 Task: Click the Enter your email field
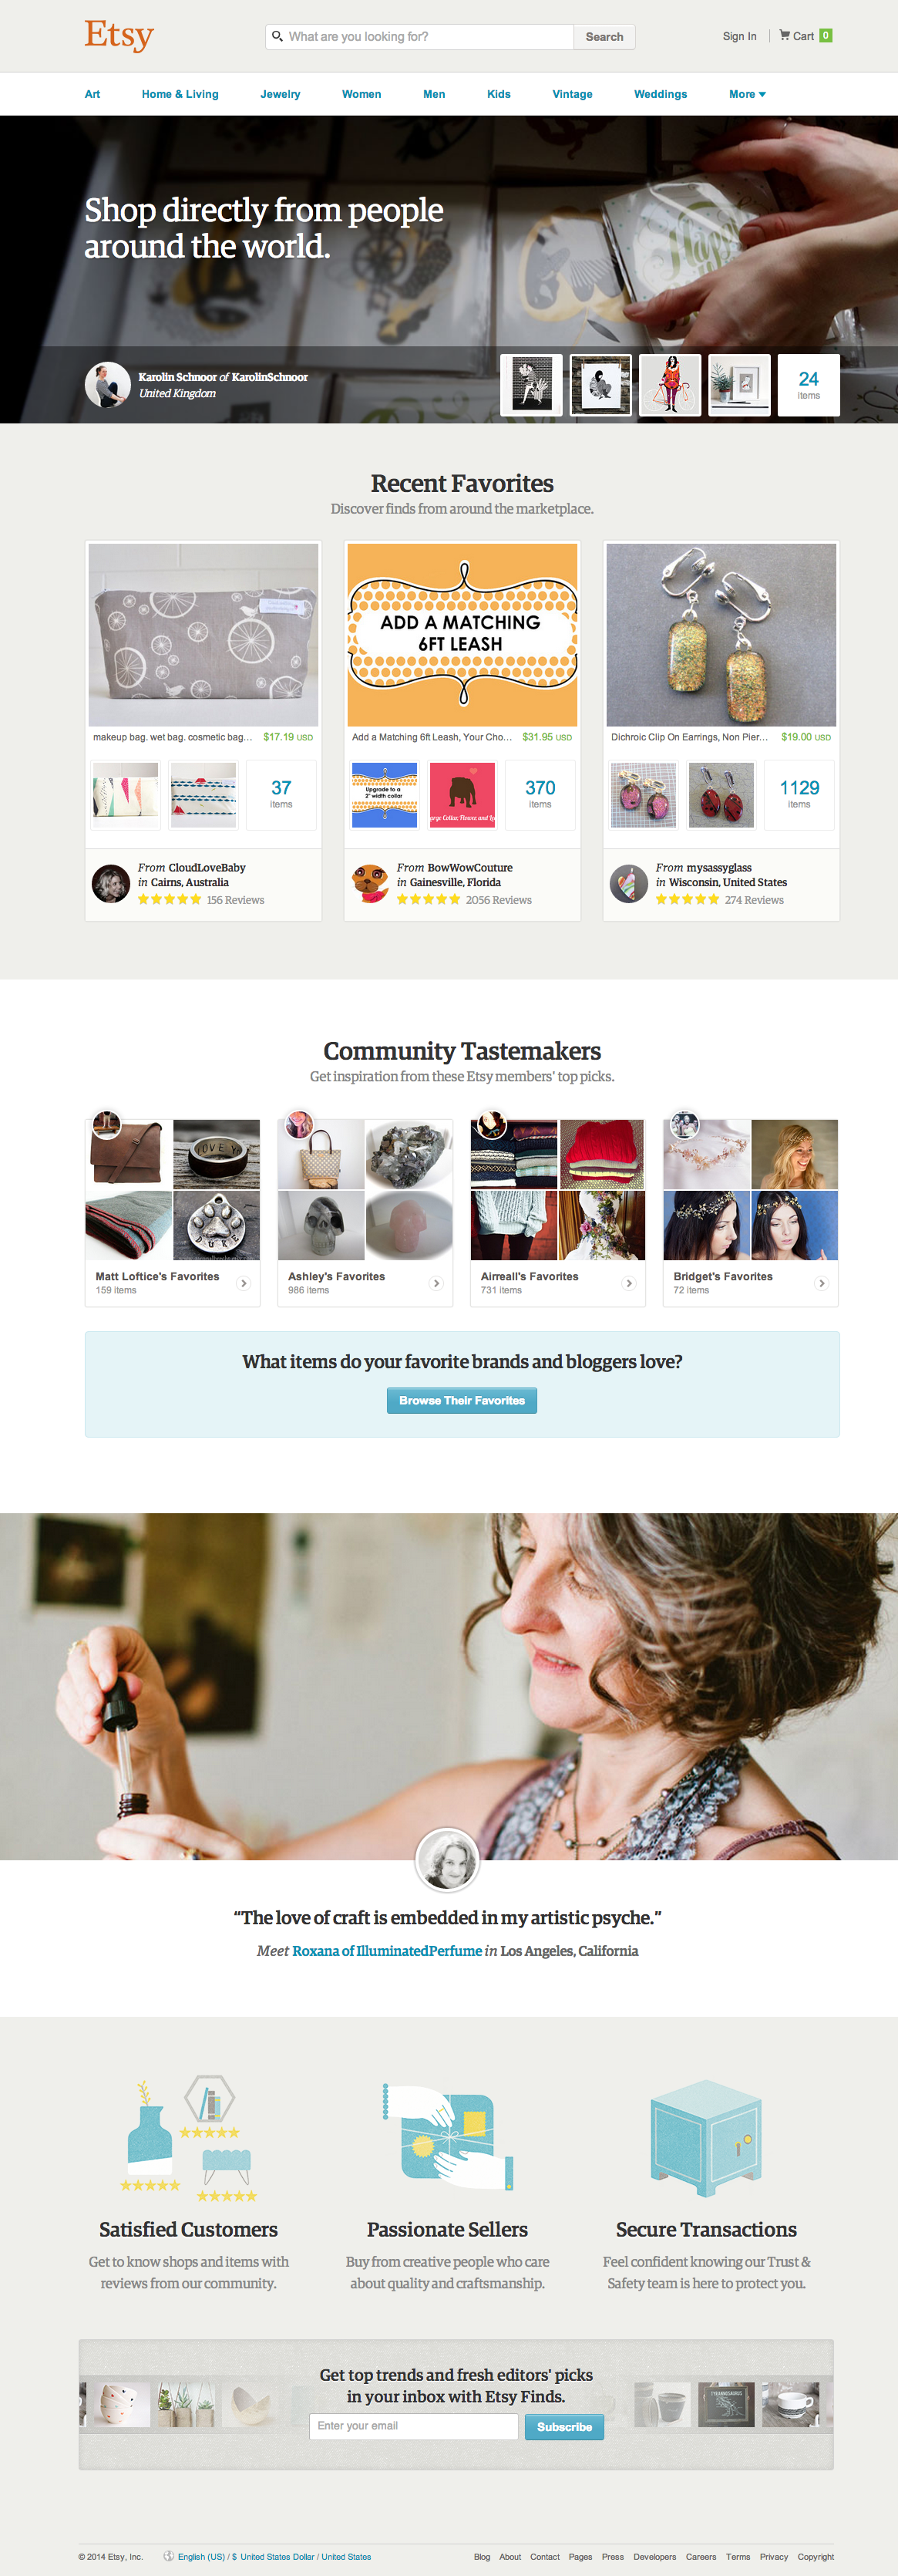(413, 2426)
